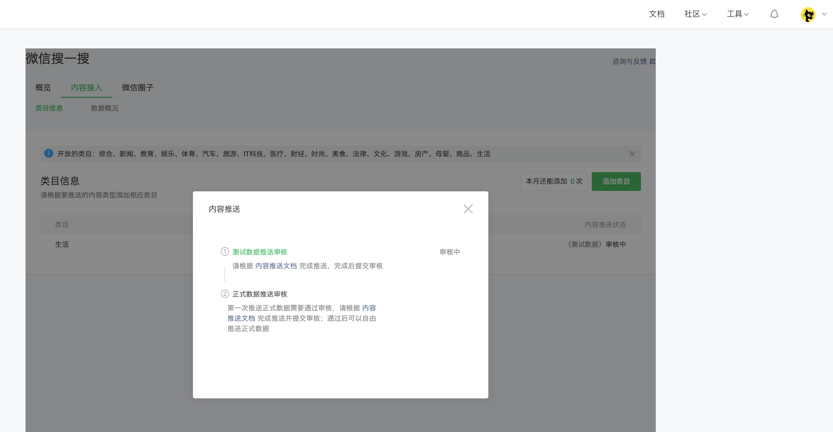This screenshot has height=432, width=833.
Task: Click the step 1 circle icon
Action: (x=225, y=251)
